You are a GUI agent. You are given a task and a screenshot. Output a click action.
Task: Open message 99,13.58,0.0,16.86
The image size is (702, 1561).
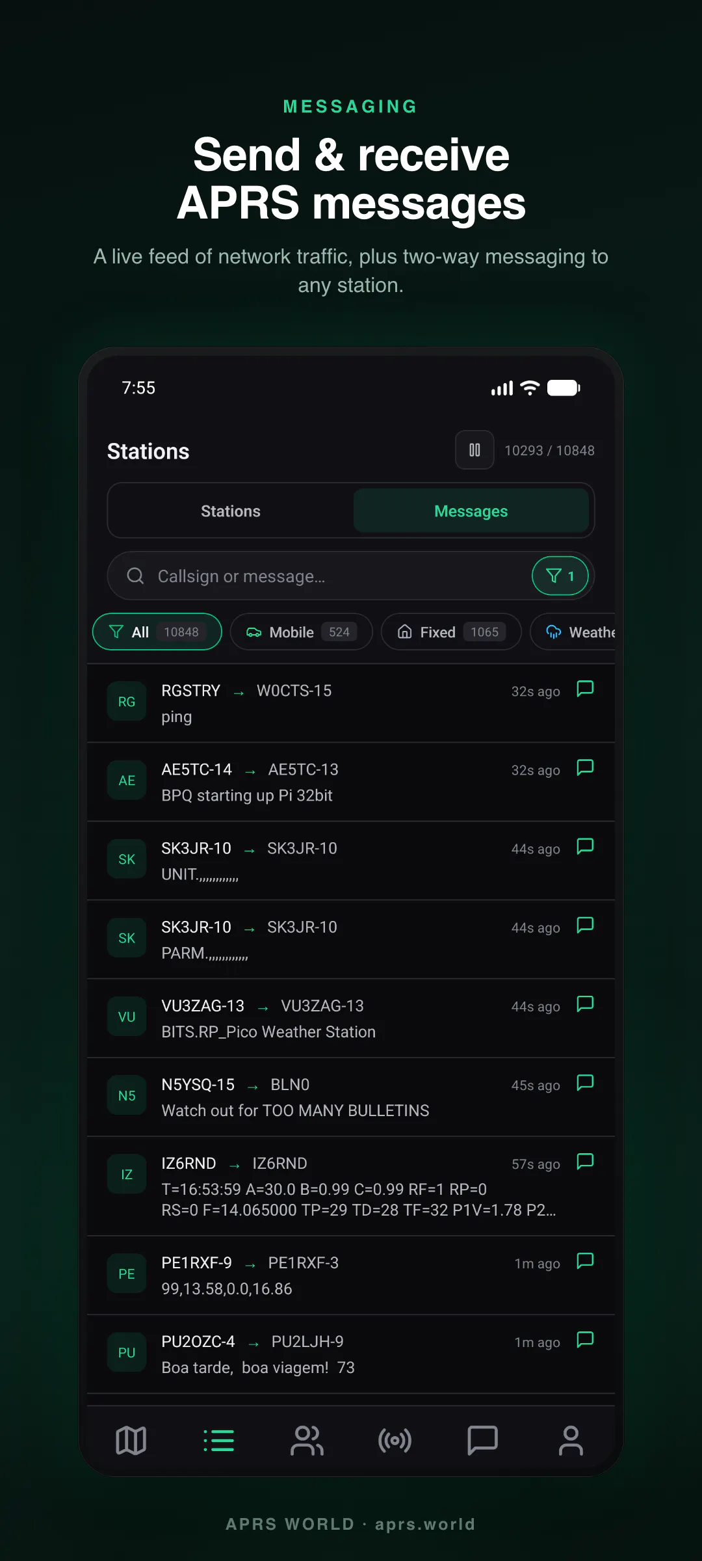tap(227, 1288)
